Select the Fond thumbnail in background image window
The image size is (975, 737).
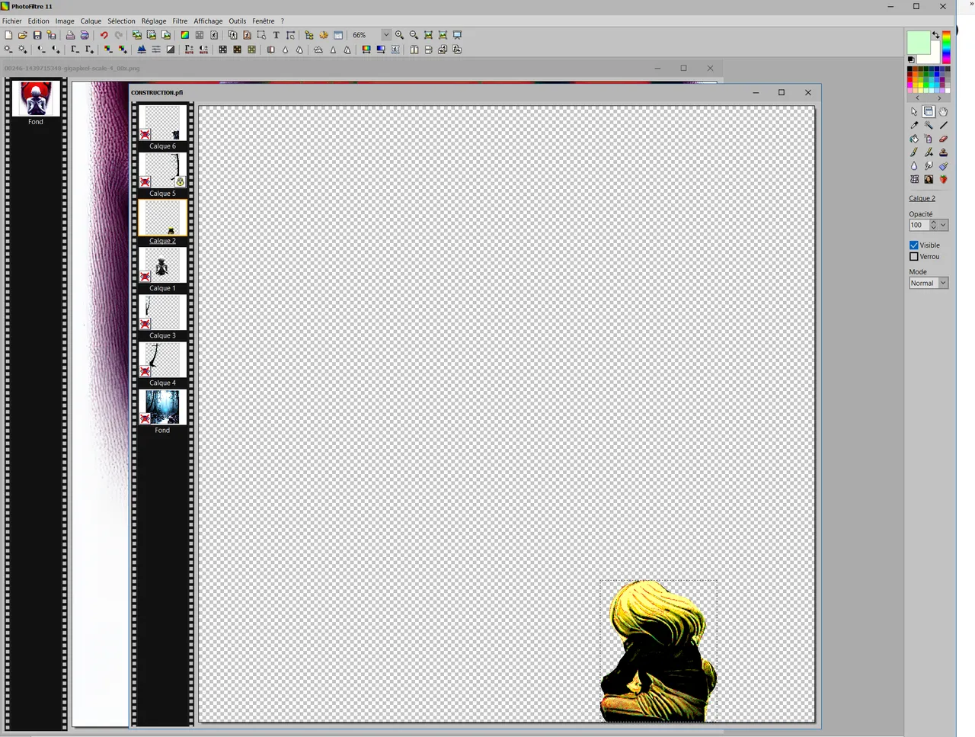(36, 98)
